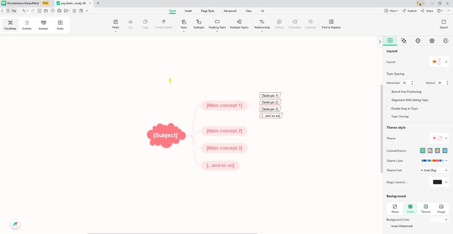This screenshot has height=234, width=453.
Task: Click the Undo arrow icon
Action: 24,10
